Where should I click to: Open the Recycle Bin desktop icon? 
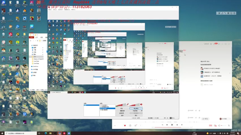point(3,35)
